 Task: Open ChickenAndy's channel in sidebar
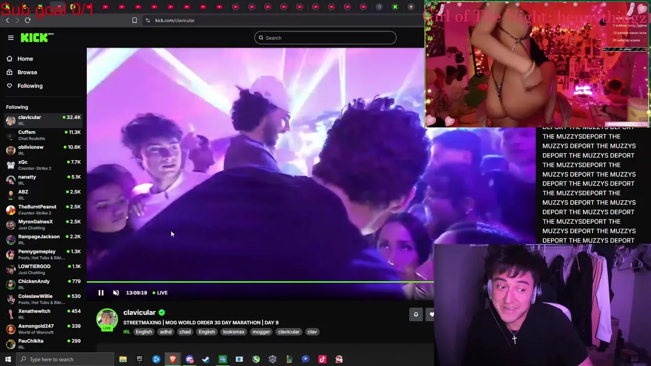(43, 284)
